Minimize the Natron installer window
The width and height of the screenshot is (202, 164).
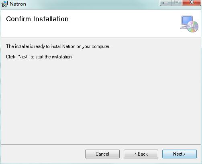[166, 3]
